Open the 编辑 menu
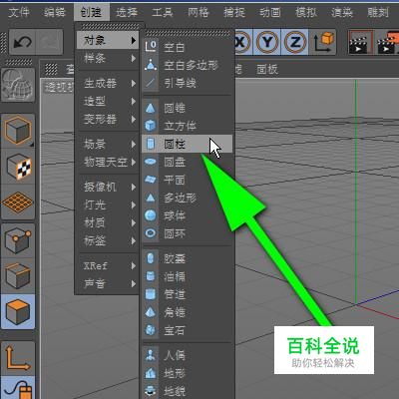 (x=55, y=13)
